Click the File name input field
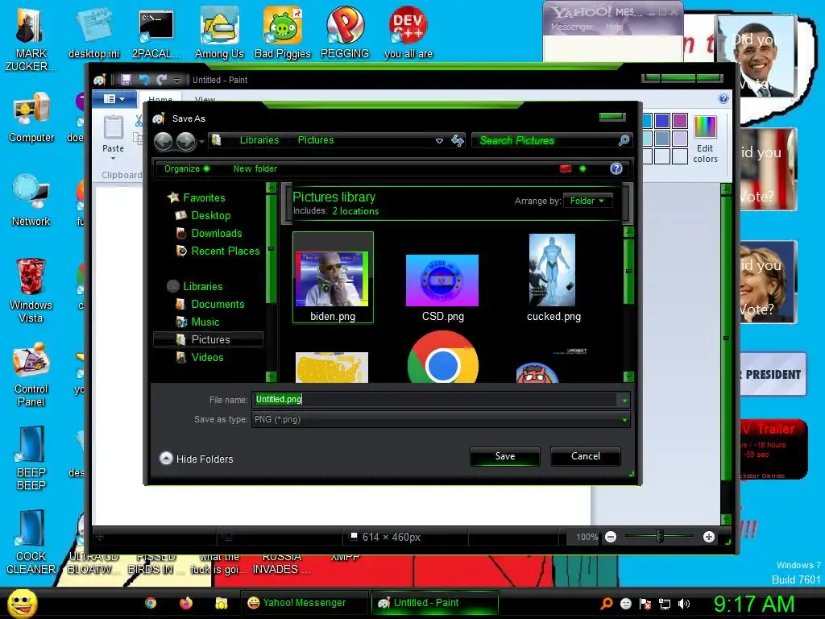The image size is (825, 619). (x=435, y=400)
